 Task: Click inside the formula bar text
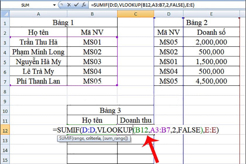pyautogui.click(x=142, y=5)
